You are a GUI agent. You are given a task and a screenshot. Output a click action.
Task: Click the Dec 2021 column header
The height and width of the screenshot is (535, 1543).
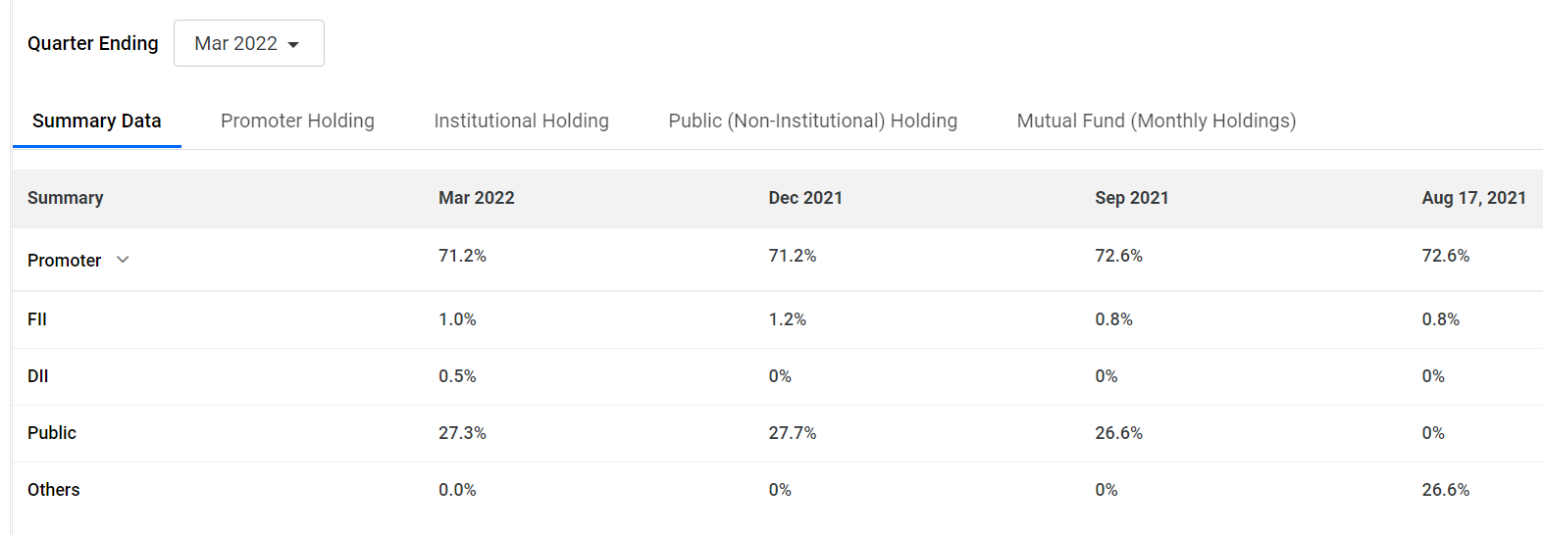805,198
